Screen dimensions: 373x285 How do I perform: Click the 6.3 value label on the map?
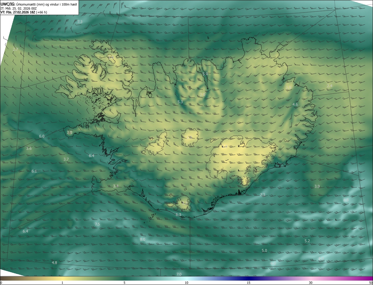[x=178, y=214]
